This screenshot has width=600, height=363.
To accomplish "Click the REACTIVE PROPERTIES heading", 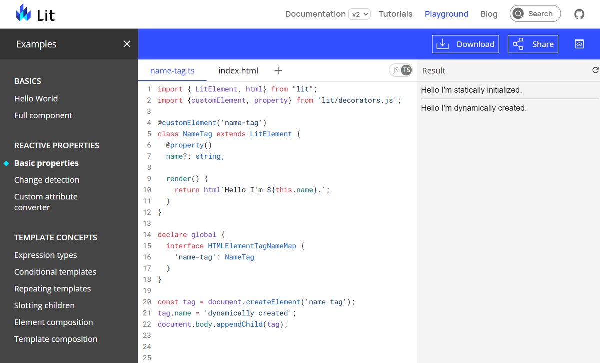I will pyautogui.click(x=57, y=146).
